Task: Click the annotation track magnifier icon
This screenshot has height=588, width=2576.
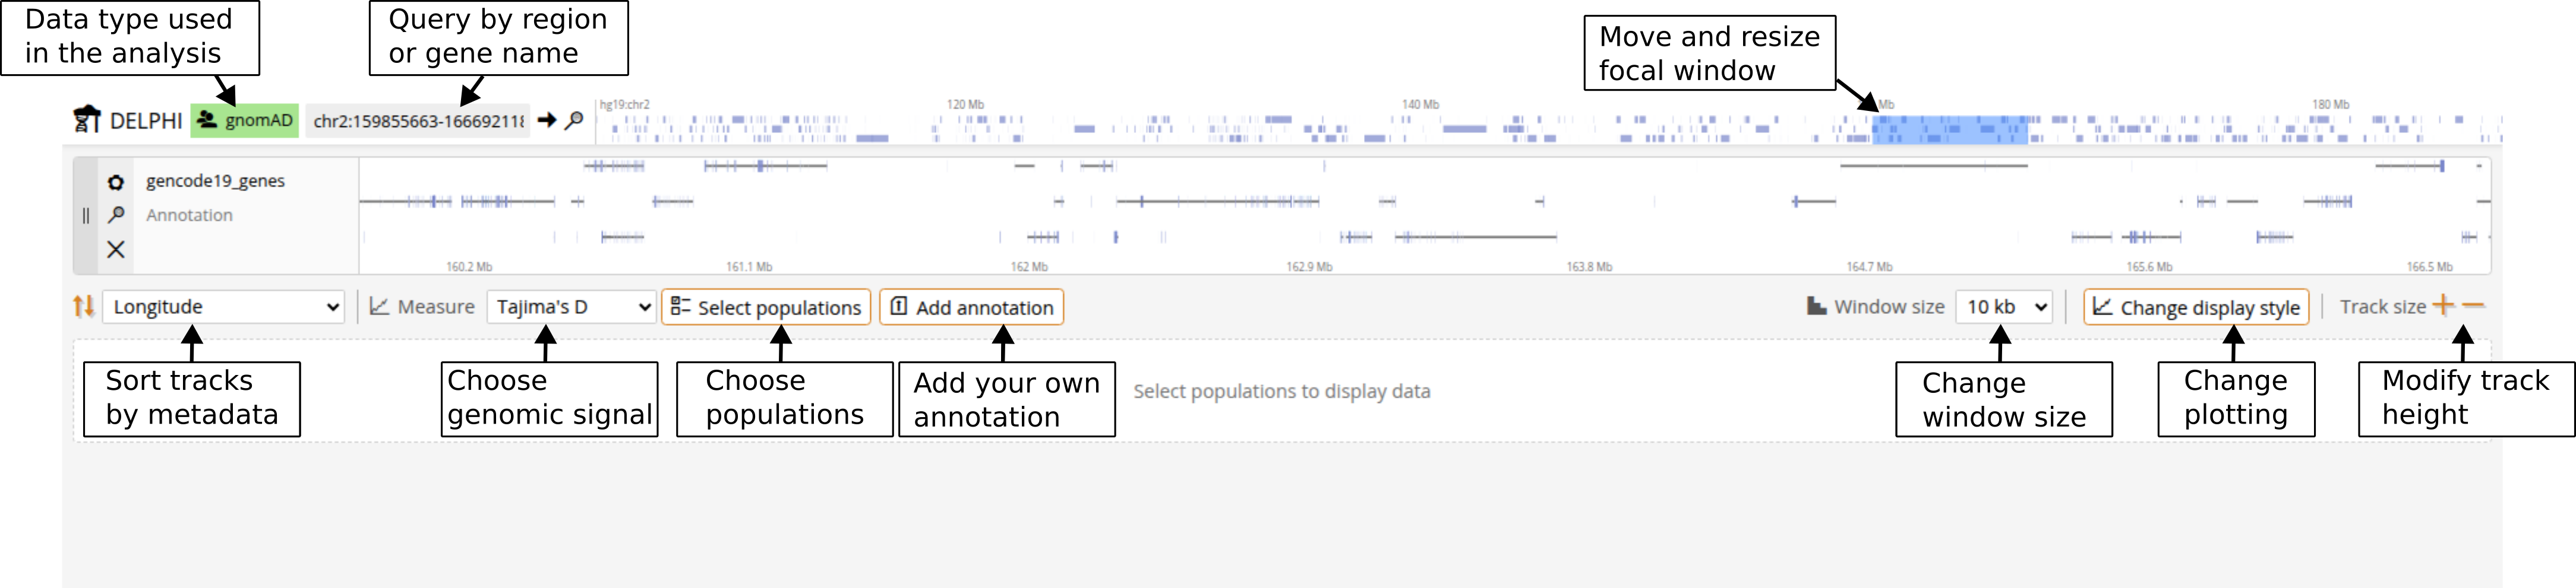Action: click(116, 215)
